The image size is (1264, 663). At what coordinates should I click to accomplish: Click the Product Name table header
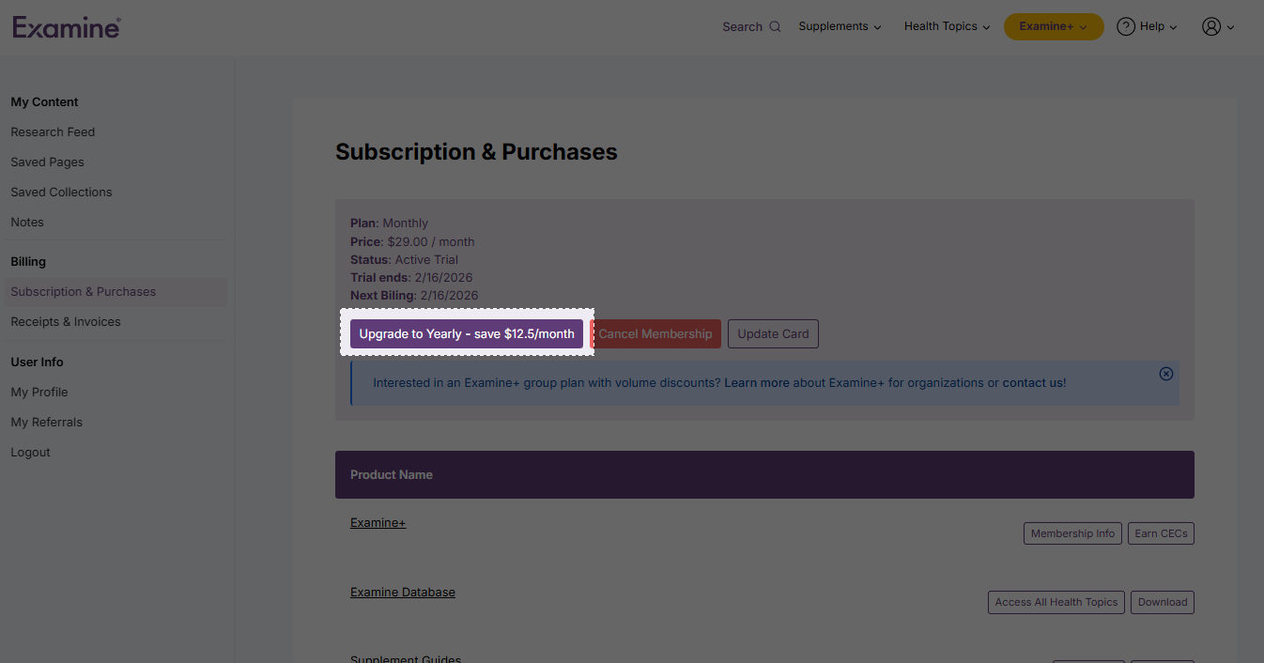(392, 474)
